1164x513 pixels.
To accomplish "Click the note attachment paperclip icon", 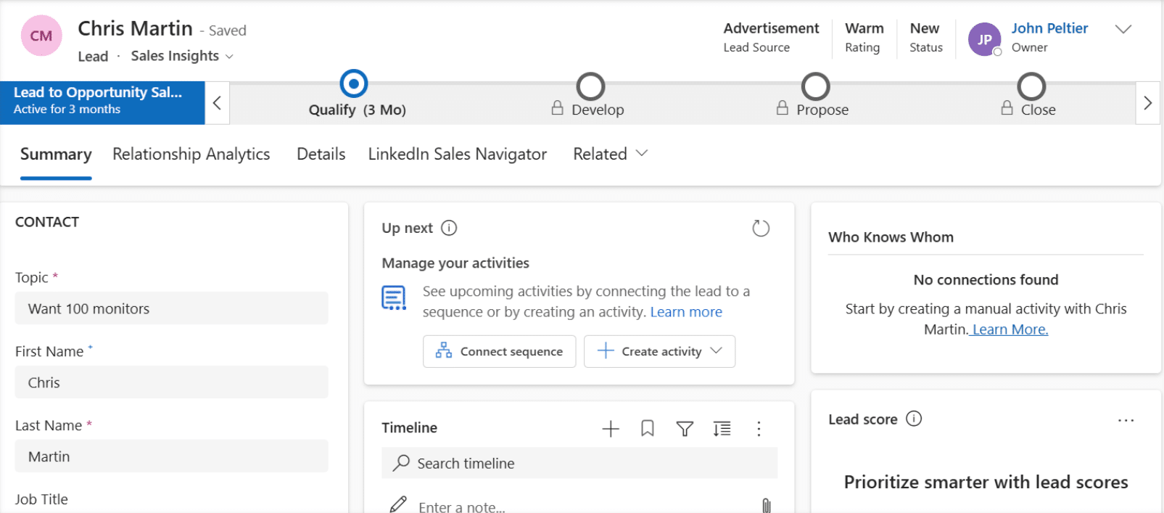I will point(766,506).
